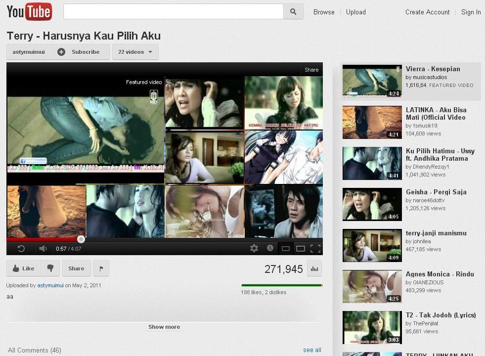Click the search magnifier button
The height and width of the screenshot is (356, 485).
coord(293,12)
